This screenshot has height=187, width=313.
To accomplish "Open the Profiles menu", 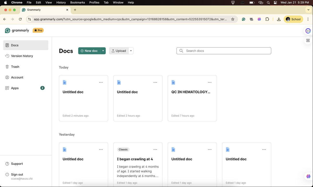I will tap(94, 2).
